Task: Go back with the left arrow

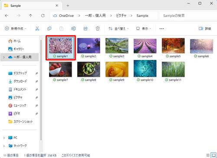Action: (x=7, y=16)
